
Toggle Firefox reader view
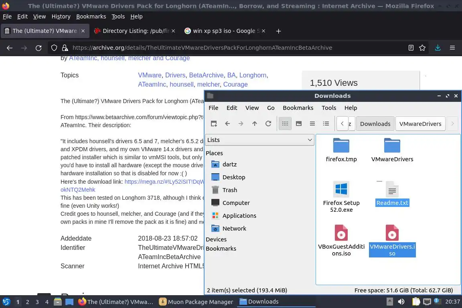(x=411, y=48)
